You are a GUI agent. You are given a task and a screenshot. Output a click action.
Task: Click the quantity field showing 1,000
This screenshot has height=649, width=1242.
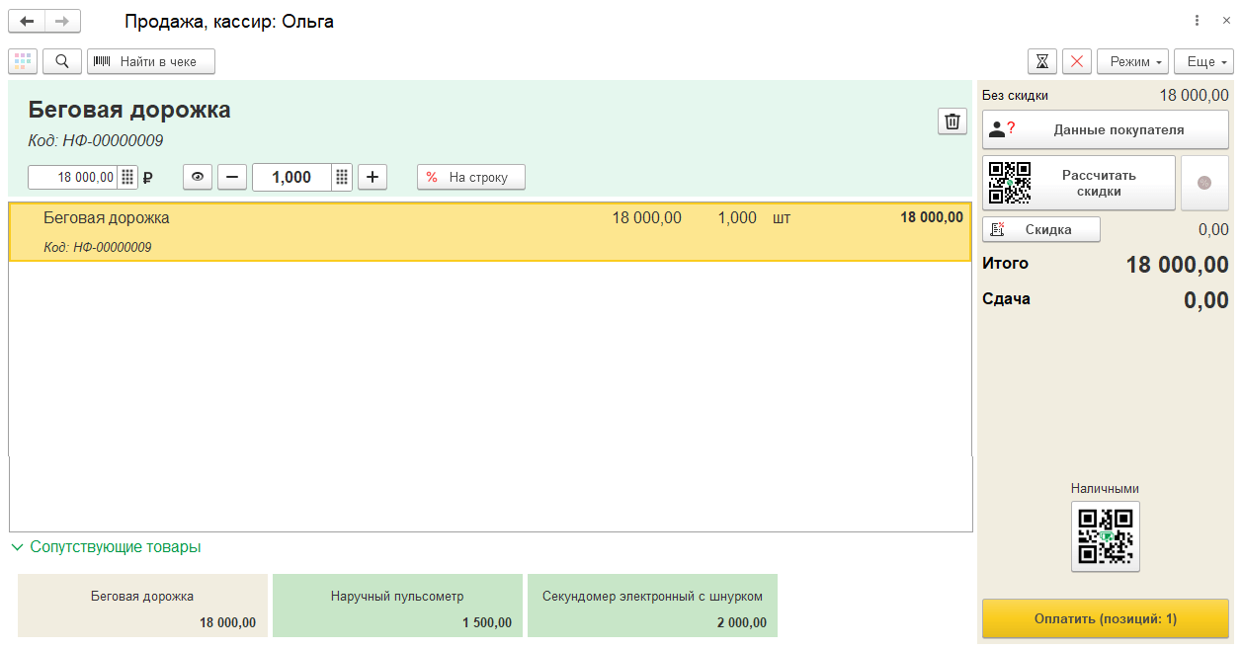291,178
